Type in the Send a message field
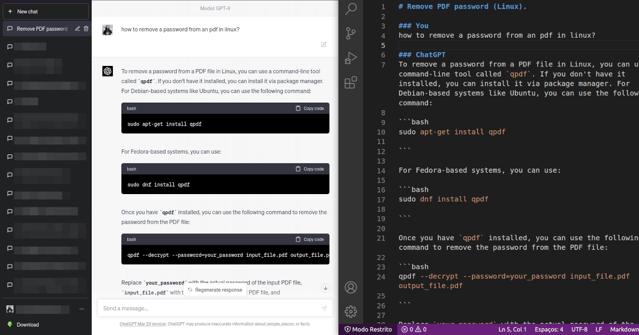 pos(208,308)
